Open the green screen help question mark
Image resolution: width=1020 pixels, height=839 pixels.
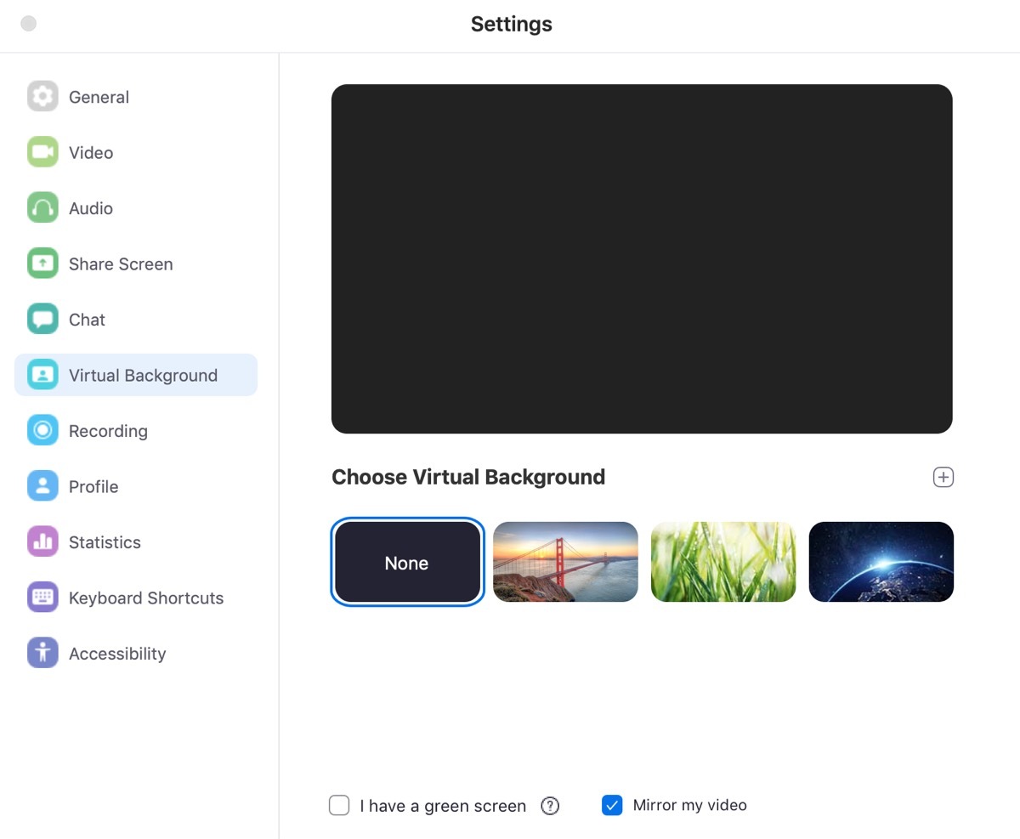click(x=550, y=805)
